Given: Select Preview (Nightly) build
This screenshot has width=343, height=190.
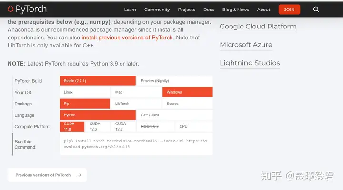Looking at the screenshot, I should 174,81.
